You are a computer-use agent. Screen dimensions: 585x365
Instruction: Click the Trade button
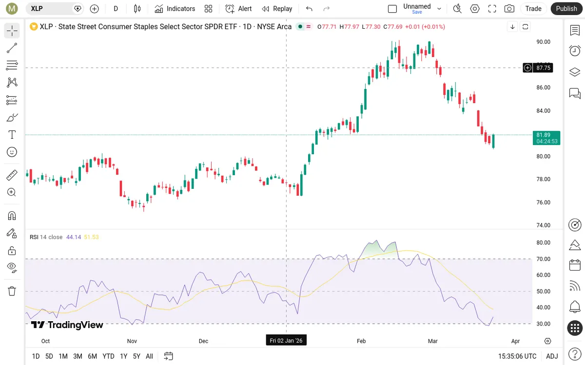tap(533, 9)
